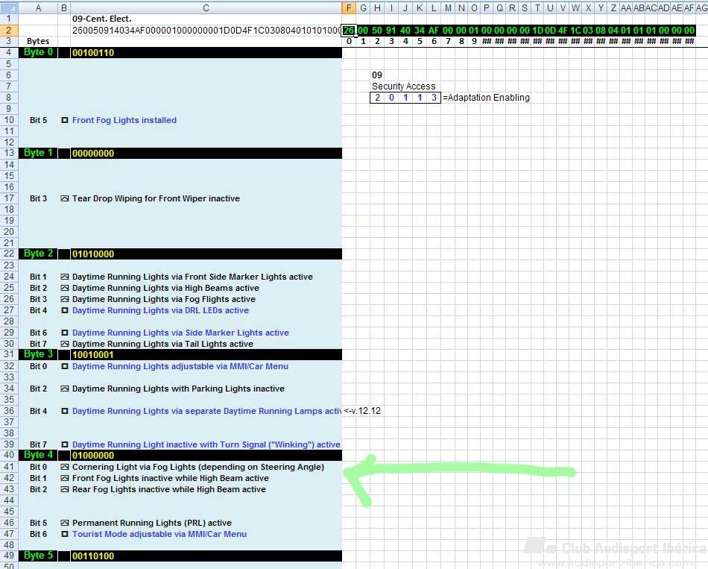Screen dimensions: 708x569
Task: Click the long coding string cell in row 2
Action: click(206, 31)
